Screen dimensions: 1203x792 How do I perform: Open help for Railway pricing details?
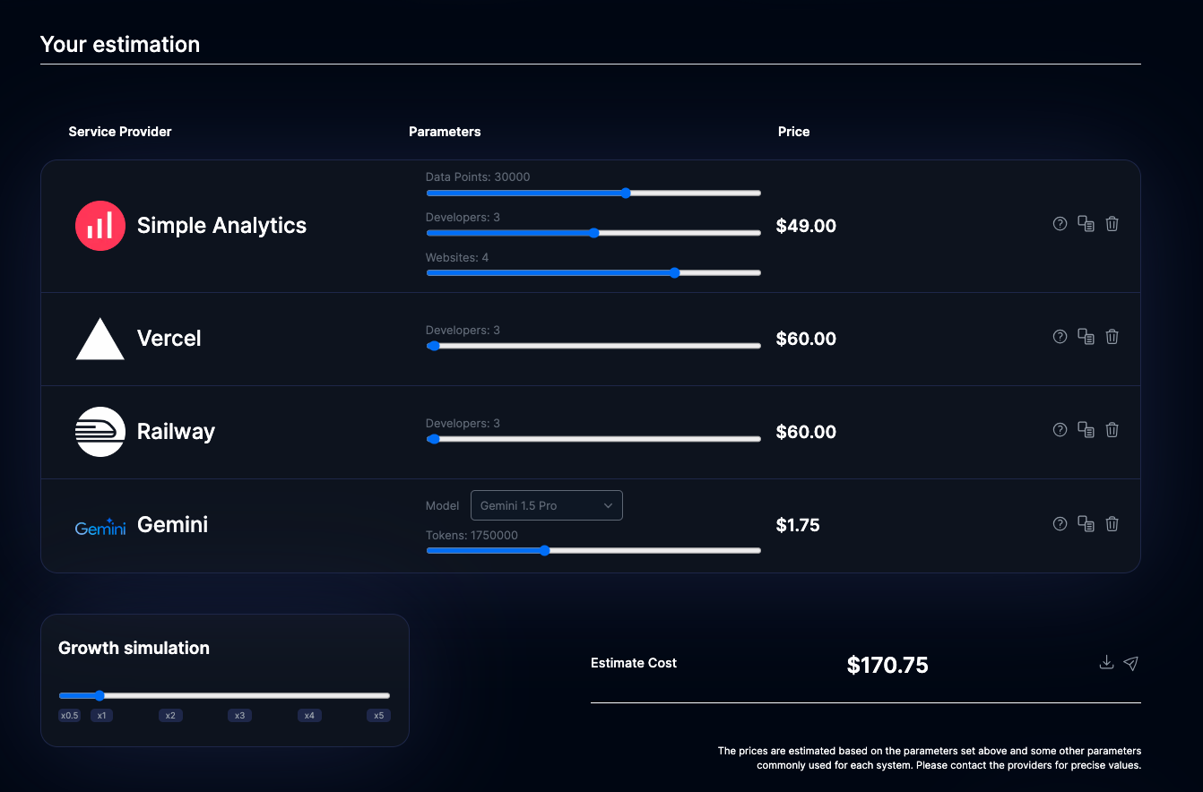(x=1060, y=429)
